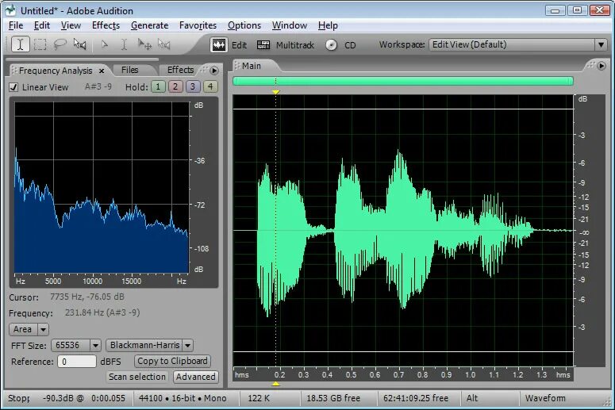Switch to the Files tab
Screen dimensions: 615x410
(130, 70)
